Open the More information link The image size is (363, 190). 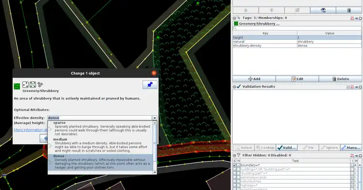click(30, 130)
